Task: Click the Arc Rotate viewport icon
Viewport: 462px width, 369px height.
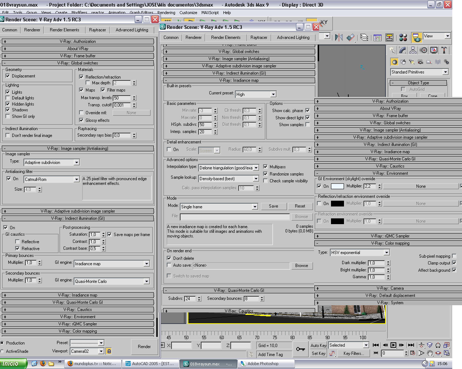Action: (x=438, y=353)
